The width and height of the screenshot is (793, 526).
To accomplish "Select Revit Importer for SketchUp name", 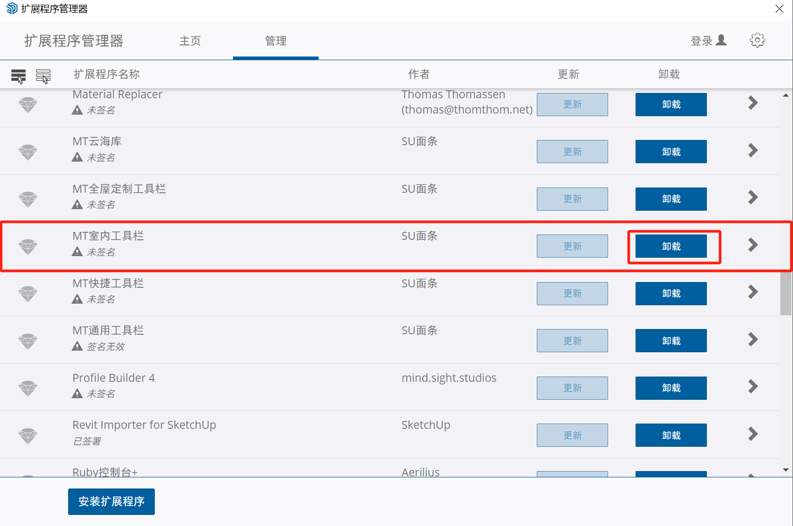I will tap(144, 425).
